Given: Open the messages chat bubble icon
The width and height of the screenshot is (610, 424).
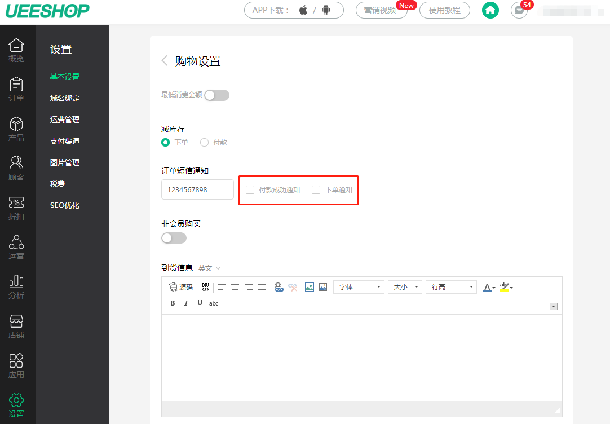Looking at the screenshot, I should click(519, 10).
